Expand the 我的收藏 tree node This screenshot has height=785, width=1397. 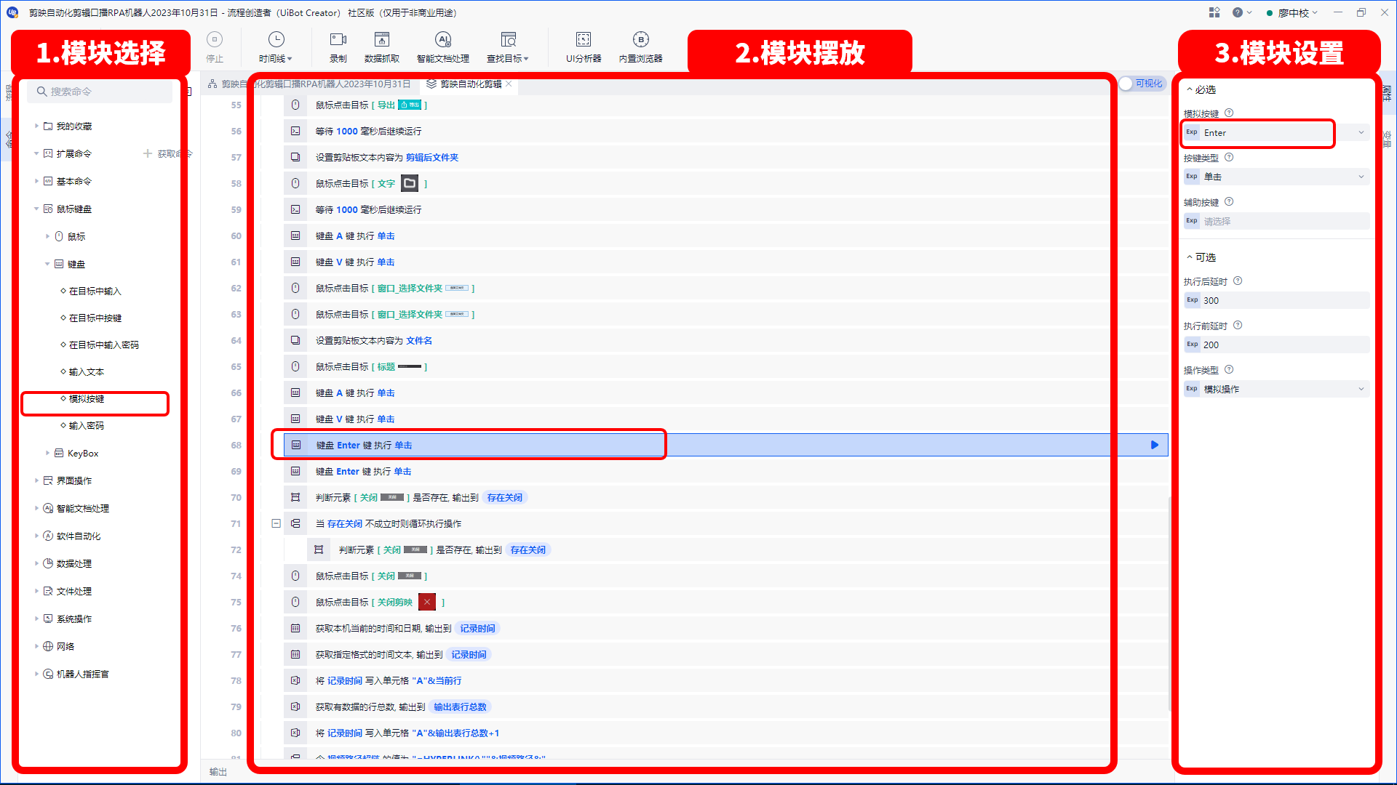pyautogui.click(x=36, y=126)
